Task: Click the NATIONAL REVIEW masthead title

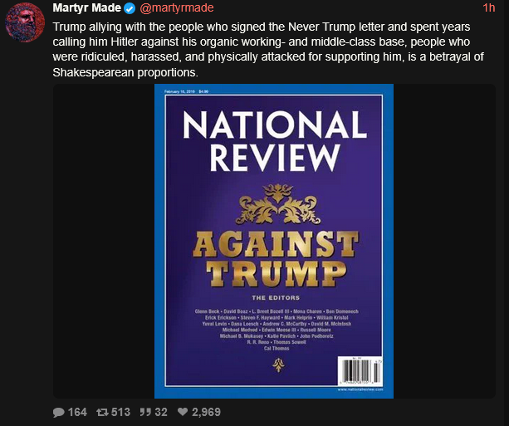Action: point(275,141)
